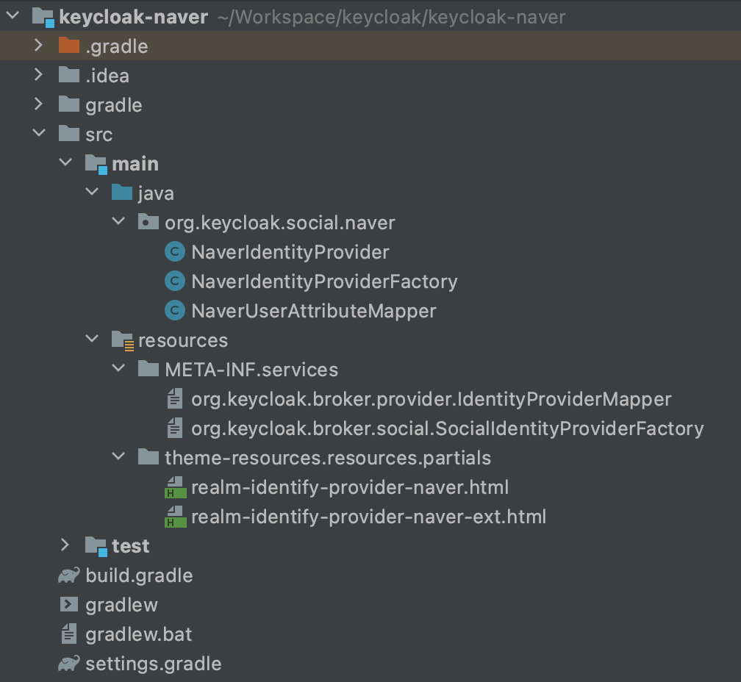The image size is (741, 682).
Task: Select realm-identify-provider-naver-ext.html file
Action: 368,517
